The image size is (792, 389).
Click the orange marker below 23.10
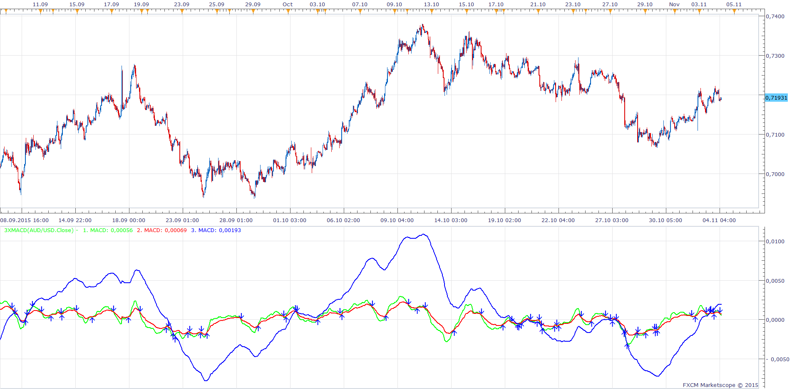click(573, 12)
